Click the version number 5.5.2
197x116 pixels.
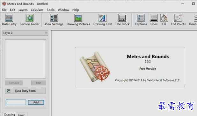(148, 62)
